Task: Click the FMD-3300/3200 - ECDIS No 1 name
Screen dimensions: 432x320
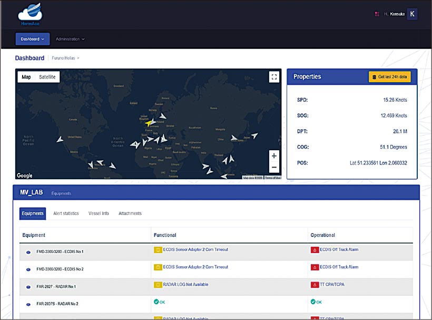Action: point(60,251)
